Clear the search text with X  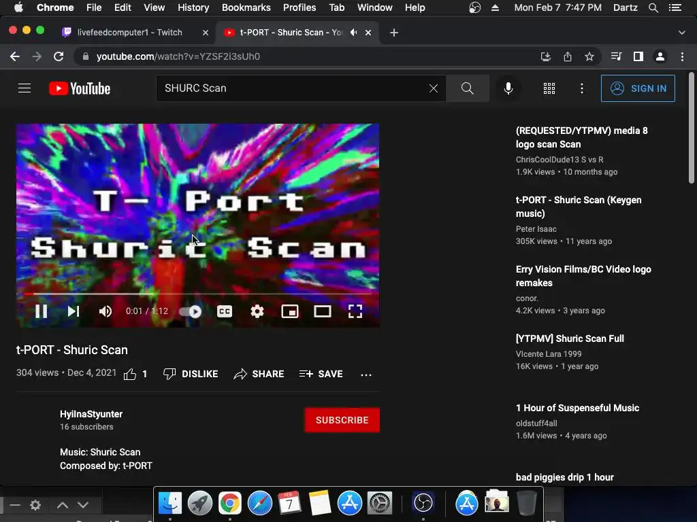(434, 88)
